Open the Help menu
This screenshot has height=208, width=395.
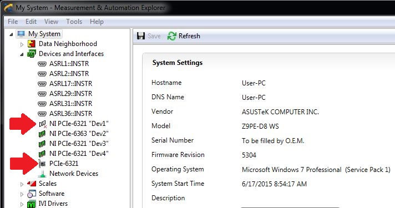97,22
